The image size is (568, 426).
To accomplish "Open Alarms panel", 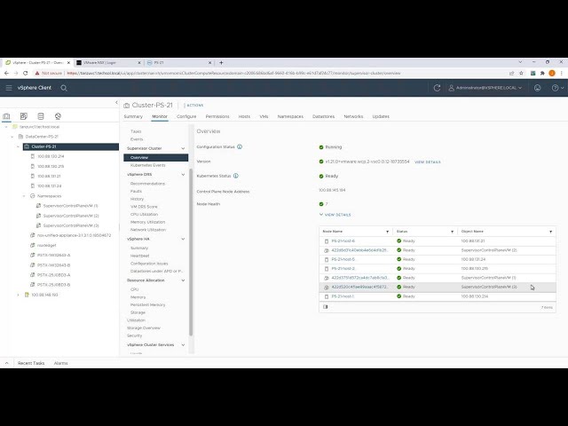I will click(61, 363).
